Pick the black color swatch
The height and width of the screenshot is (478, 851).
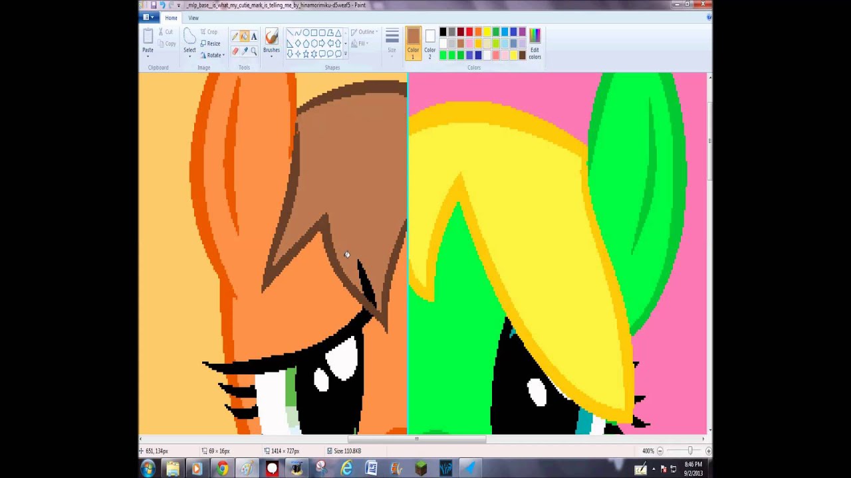(443, 32)
